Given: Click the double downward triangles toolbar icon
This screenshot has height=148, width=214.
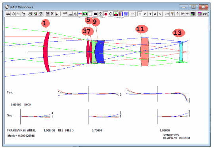Looking at the screenshot, I should click(x=205, y=14).
